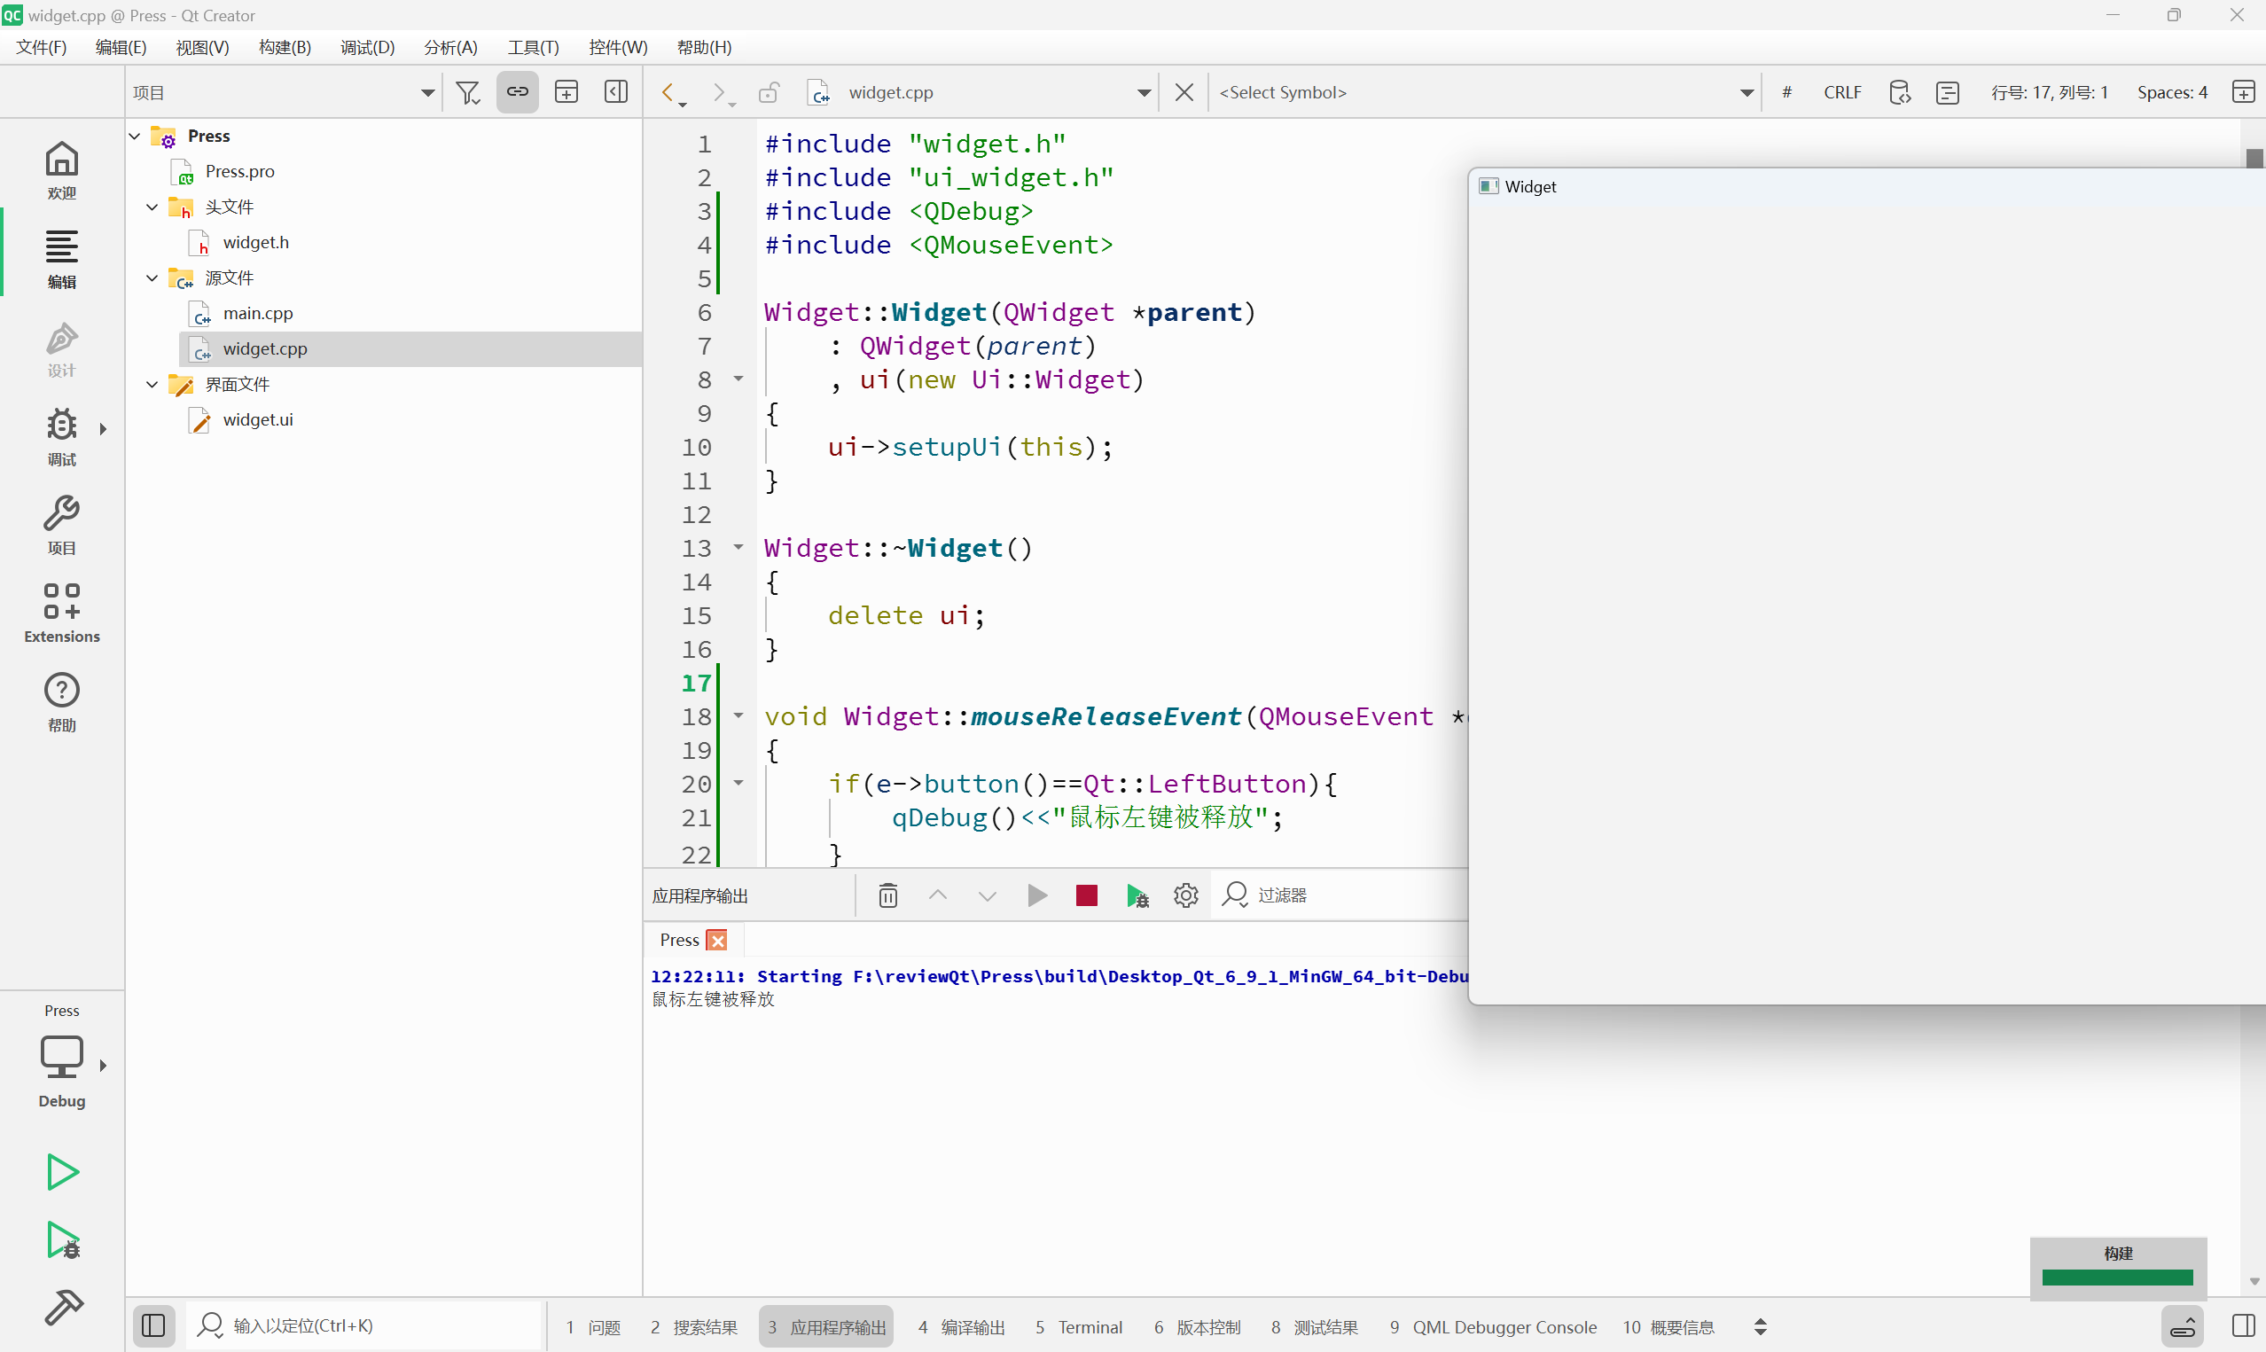The width and height of the screenshot is (2266, 1352).
Task: Open main.cpp in the project tree
Action: tap(258, 314)
